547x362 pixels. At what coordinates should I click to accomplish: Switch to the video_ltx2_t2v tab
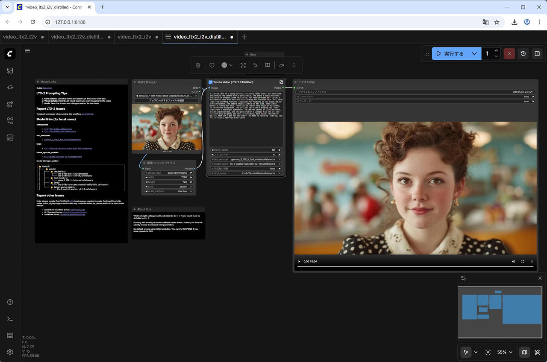coord(20,37)
